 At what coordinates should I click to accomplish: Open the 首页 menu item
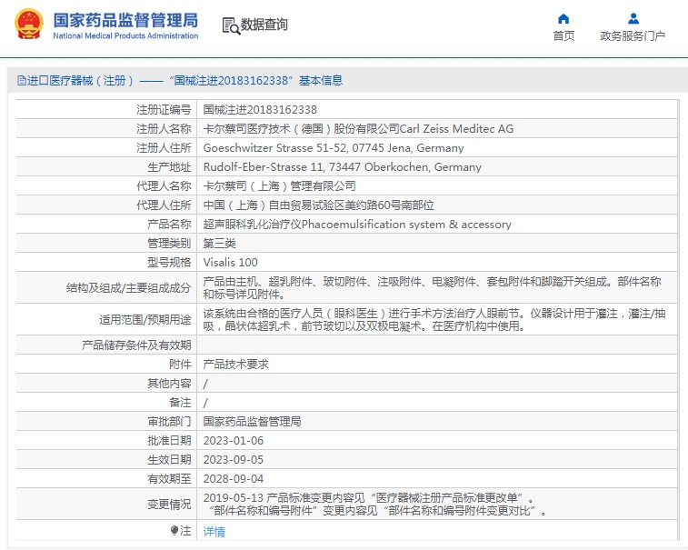click(x=563, y=36)
